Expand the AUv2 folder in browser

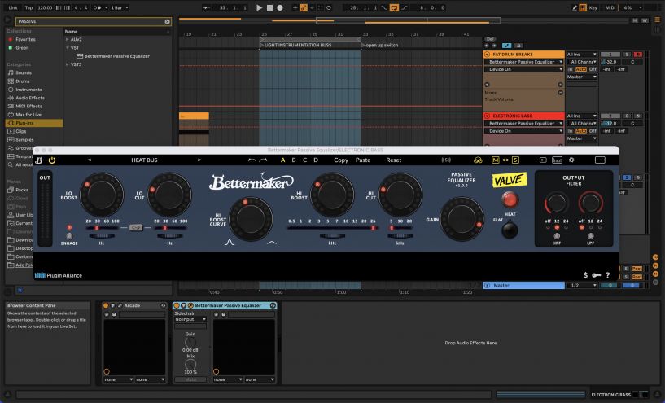67,39
